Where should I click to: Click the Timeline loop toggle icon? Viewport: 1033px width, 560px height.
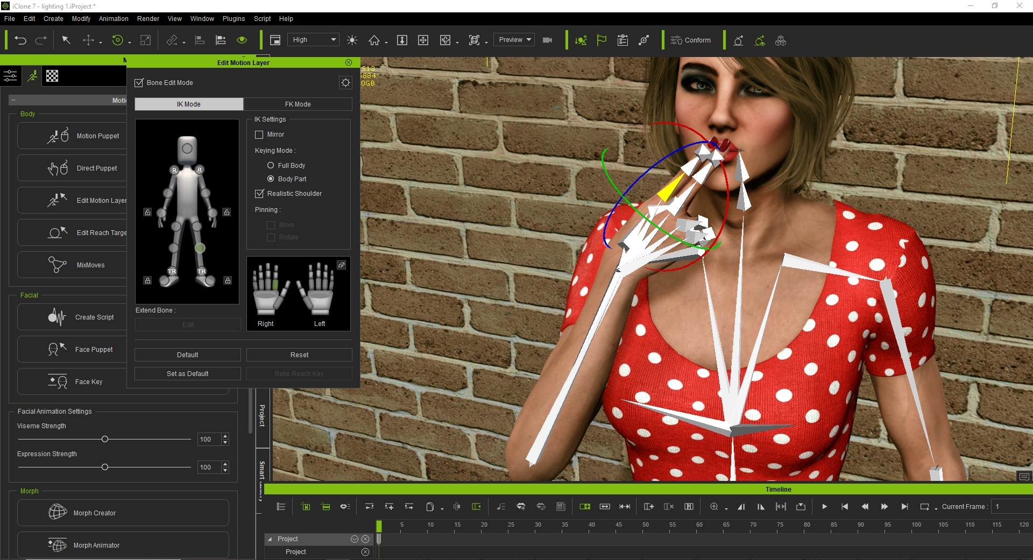[925, 507]
